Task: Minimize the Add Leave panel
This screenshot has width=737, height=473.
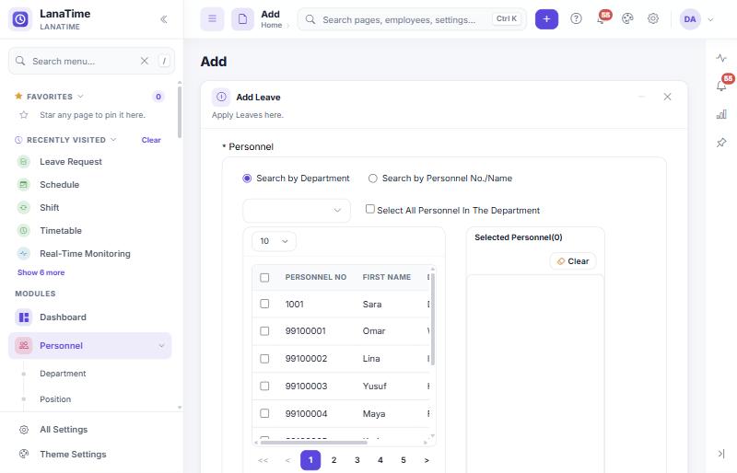Action: (641, 97)
